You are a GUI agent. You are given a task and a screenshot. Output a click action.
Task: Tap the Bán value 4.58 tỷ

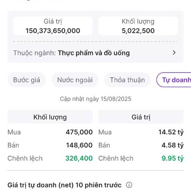(x=173, y=145)
